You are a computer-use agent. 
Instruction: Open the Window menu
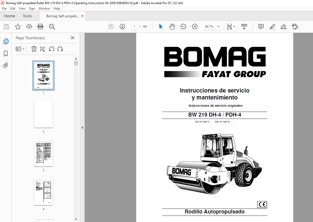[44, 9]
